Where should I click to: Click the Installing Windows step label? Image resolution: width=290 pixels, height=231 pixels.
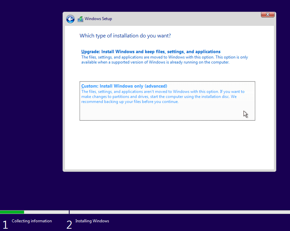[x=92, y=221]
